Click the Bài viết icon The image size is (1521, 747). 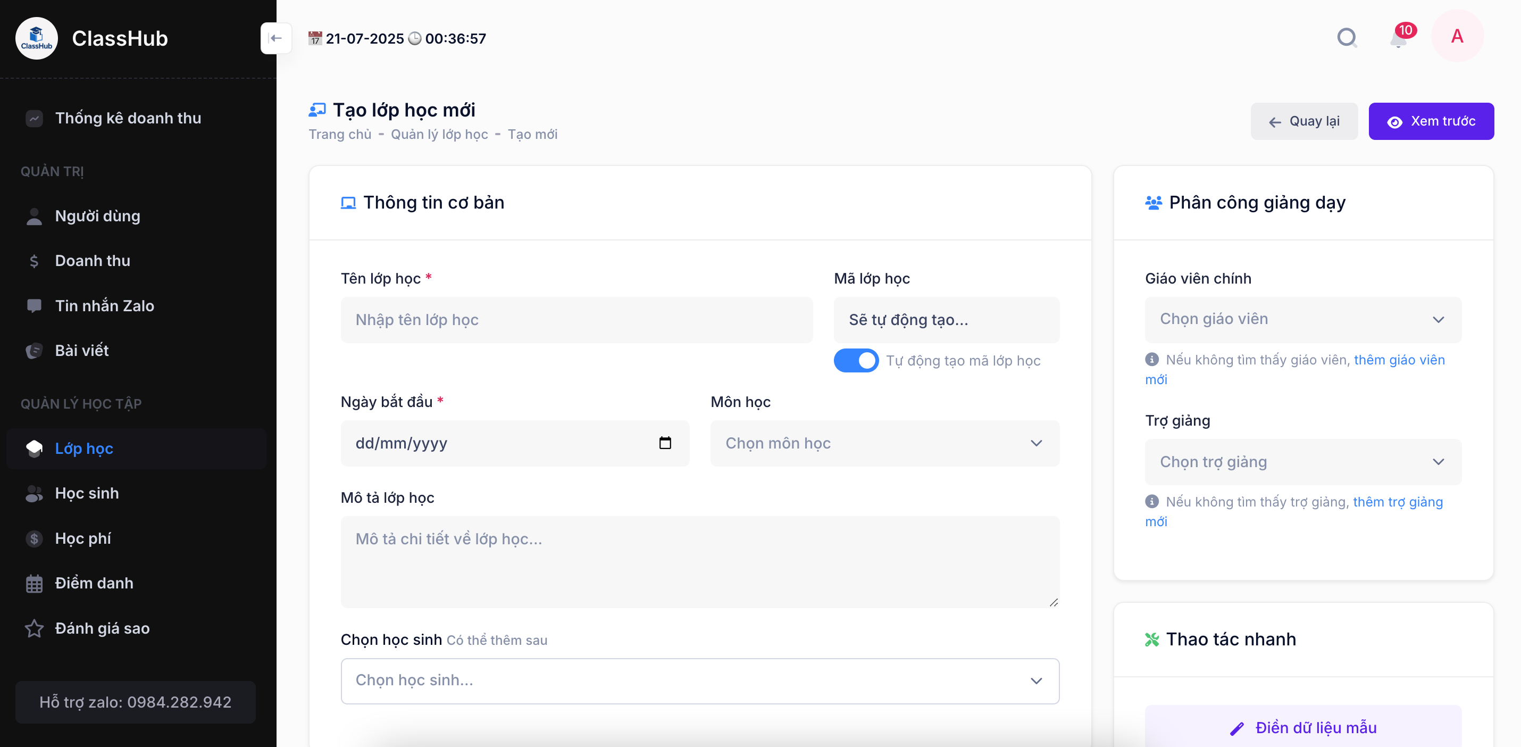pos(34,351)
